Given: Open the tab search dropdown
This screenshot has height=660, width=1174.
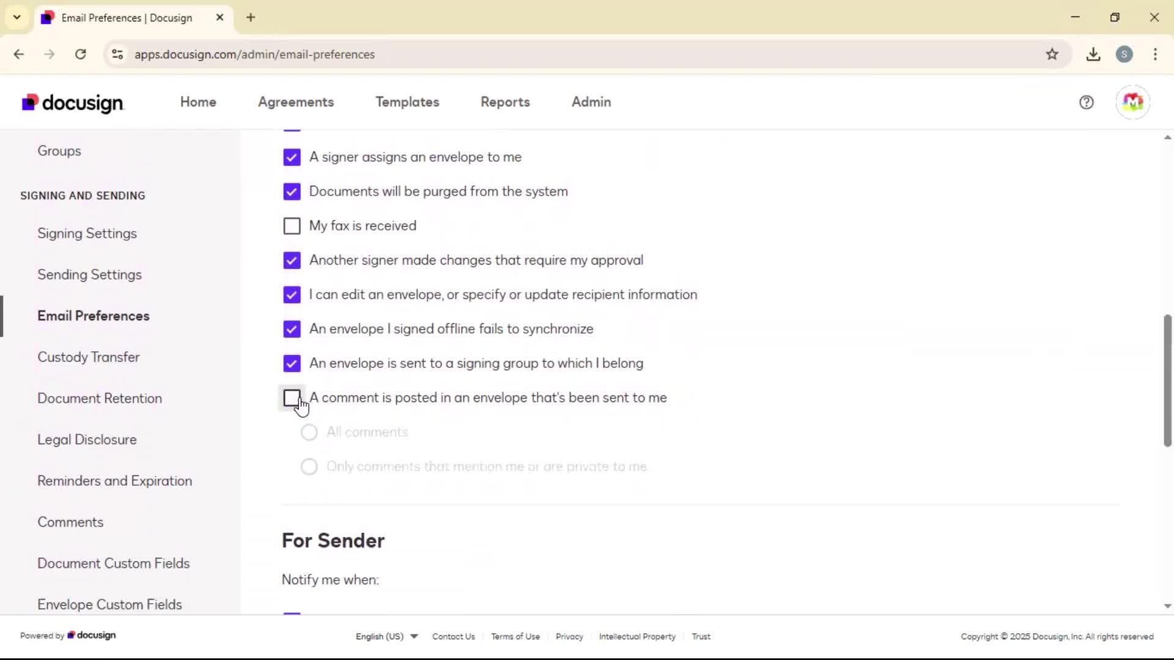Looking at the screenshot, I should pos(17,18).
